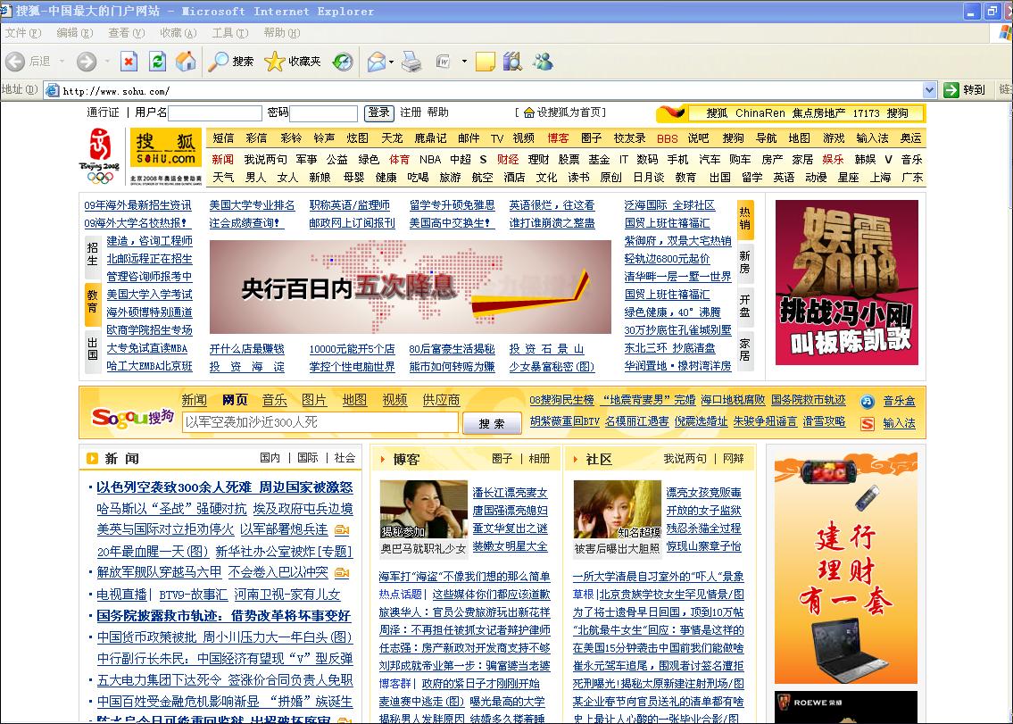The image size is (1013, 724).
Task: Open the 工具(T) menu
Action: click(x=230, y=32)
